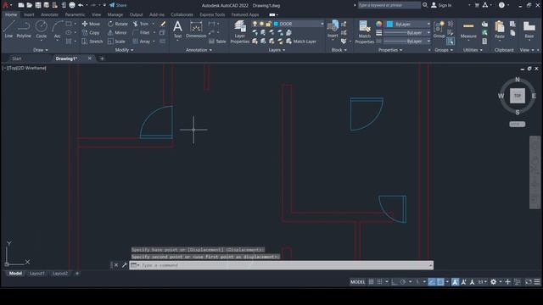Click the Share button
Screen dimensions: 543x305
(x=118, y=5)
